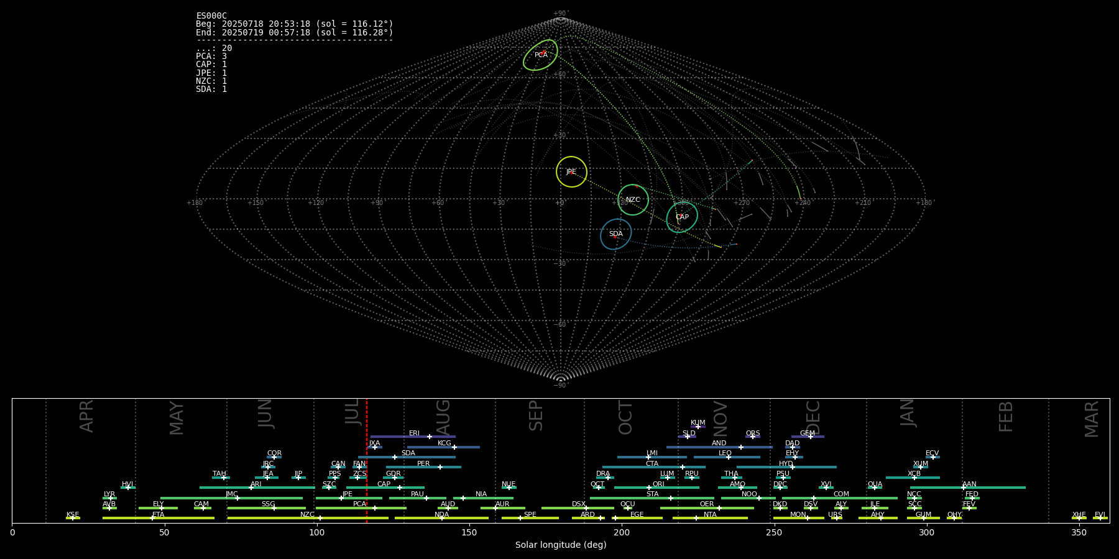Click the KUM shower label in timeline

698,422
